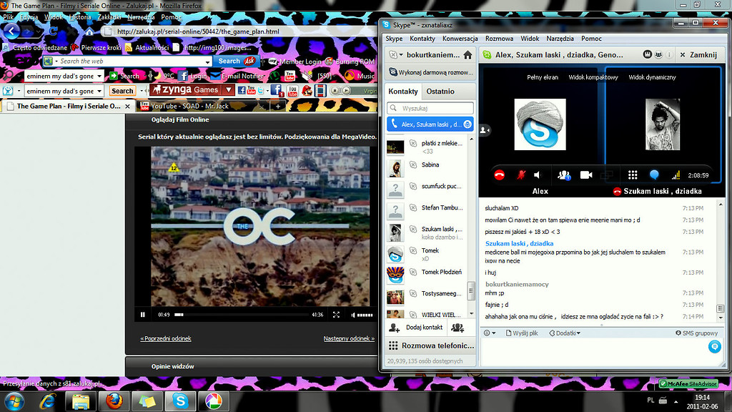Open Search the web dropdown arrow
Viewport: 732px width, 412px height.
(x=208, y=62)
